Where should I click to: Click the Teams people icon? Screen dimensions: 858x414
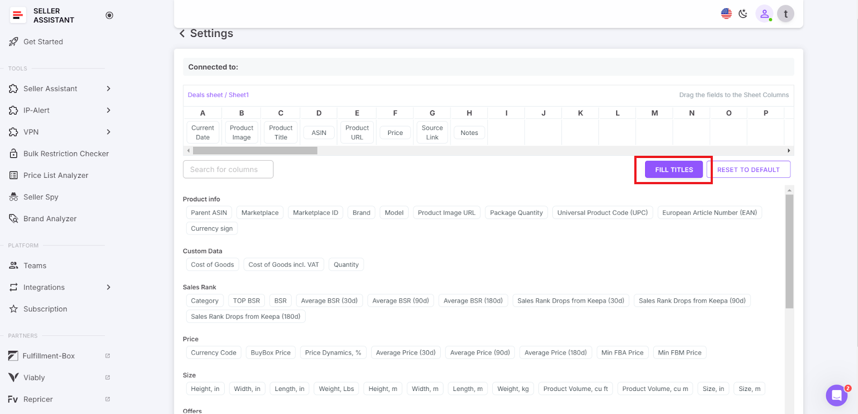13,266
